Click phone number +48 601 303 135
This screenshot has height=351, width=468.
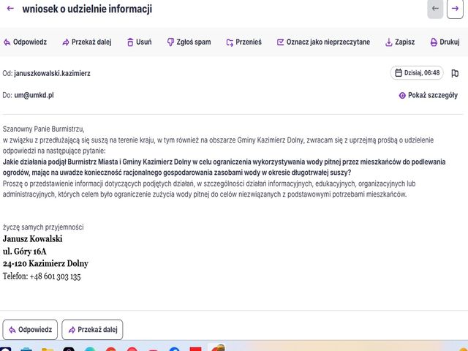pyautogui.click(x=56, y=276)
